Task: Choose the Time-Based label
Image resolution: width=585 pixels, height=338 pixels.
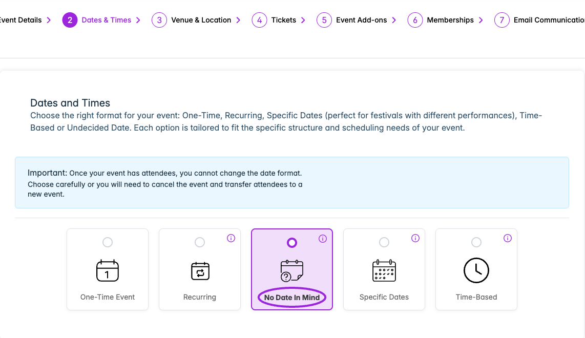Action: 476,297
